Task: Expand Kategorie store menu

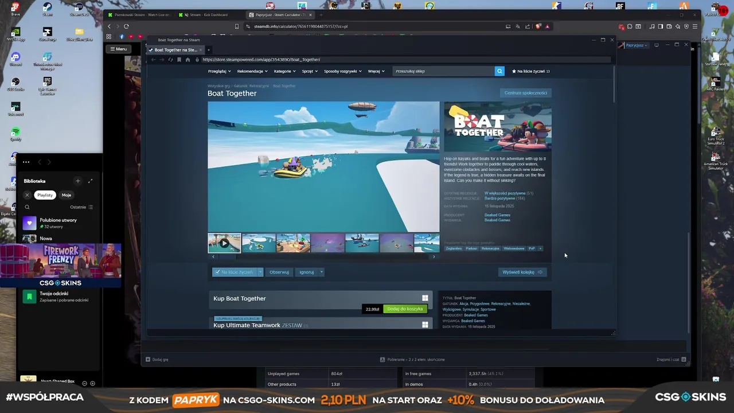Action: (284, 71)
